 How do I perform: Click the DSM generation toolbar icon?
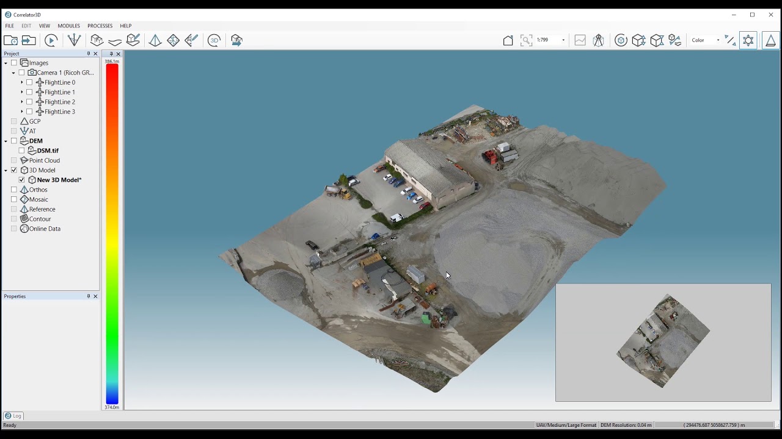click(97, 40)
